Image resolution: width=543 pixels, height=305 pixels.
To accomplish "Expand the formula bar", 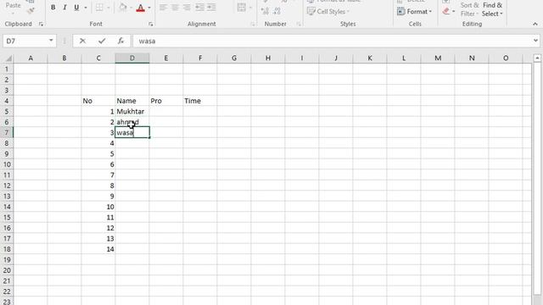I will click(535, 41).
